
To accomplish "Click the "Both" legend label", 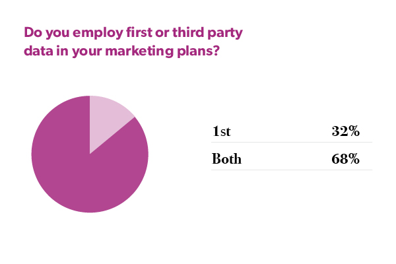I will pyautogui.click(x=226, y=159).
